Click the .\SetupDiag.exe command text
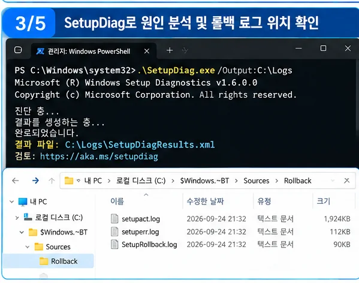Image resolution: width=359 pixels, height=283 pixels. click(176, 70)
